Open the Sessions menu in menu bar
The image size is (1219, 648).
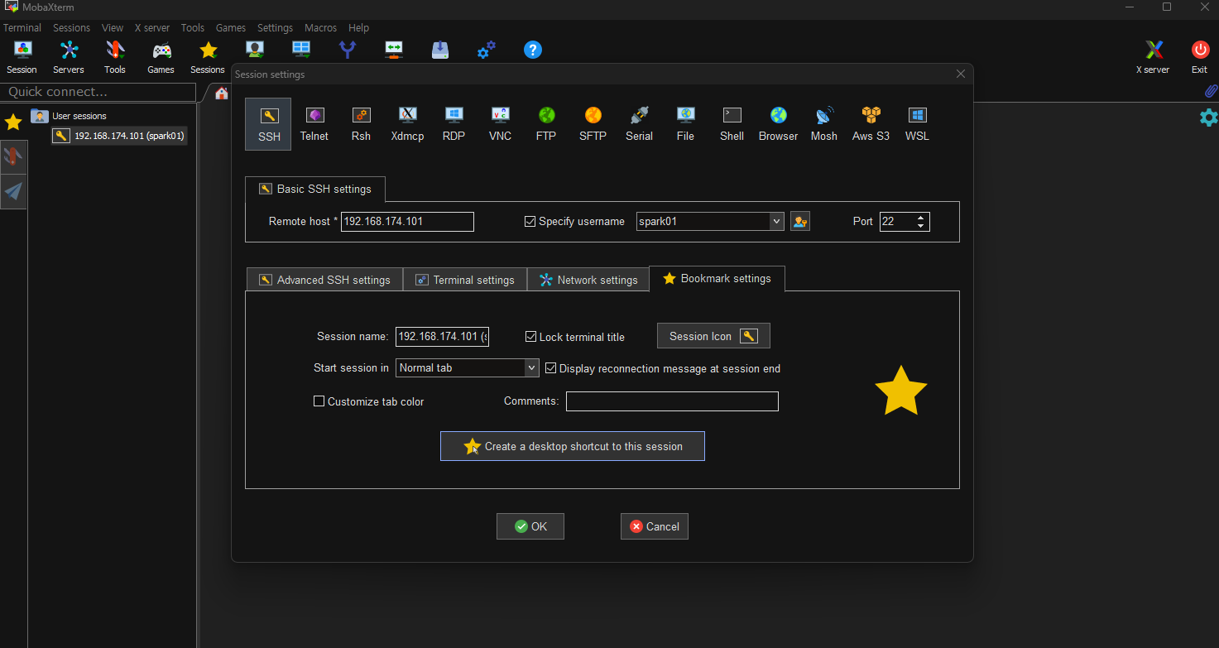pos(72,27)
